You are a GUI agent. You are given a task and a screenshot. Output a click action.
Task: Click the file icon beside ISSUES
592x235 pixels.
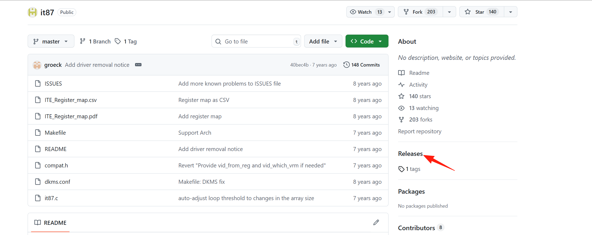pyautogui.click(x=38, y=83)
